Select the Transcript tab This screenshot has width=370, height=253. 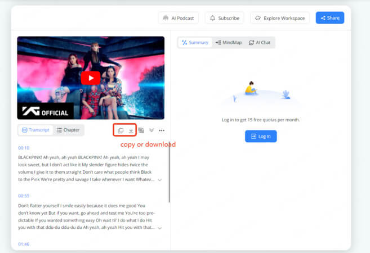pos(35,130)
